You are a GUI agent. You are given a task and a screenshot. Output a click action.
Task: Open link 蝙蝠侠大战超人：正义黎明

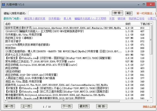(90, 18)
